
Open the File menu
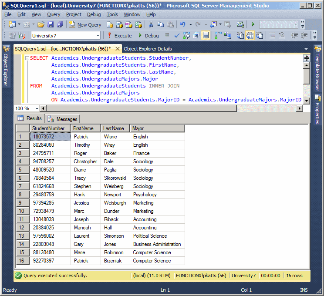click(8, 14)
